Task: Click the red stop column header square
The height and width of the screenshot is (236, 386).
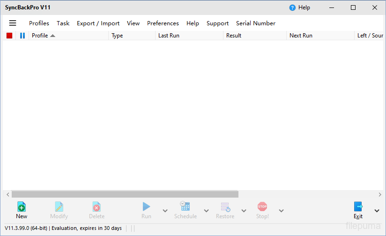Action: 9,36
